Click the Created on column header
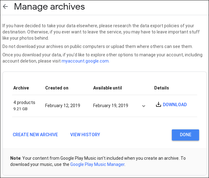The width and height of the screenshot is (209, 178). point(57,88)
